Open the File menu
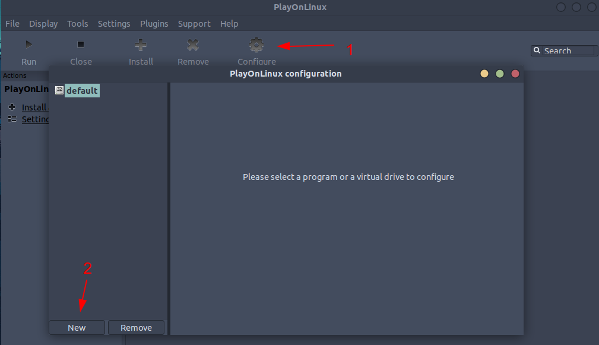Screen dimensions: 599x345 pyautogui.click(x=12, y=24)
